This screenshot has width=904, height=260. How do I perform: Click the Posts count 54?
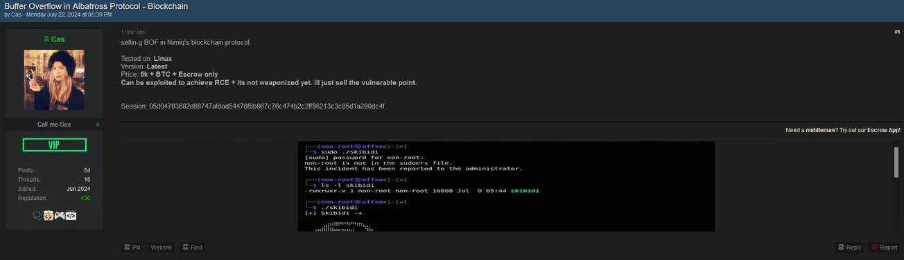click(87, 170)
